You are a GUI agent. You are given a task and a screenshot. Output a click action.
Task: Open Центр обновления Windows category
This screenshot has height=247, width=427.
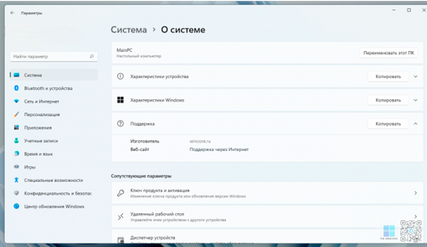pos(54,206)
